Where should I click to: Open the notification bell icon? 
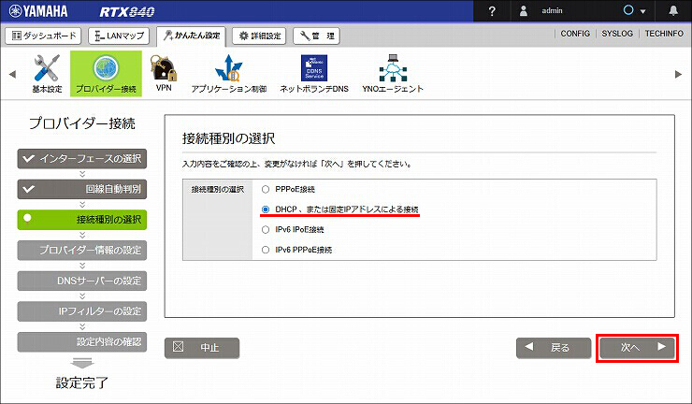coord(673,10)
